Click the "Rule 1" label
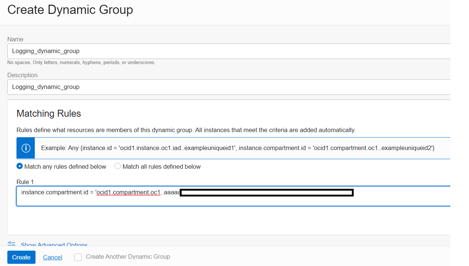 click(25, 182)
